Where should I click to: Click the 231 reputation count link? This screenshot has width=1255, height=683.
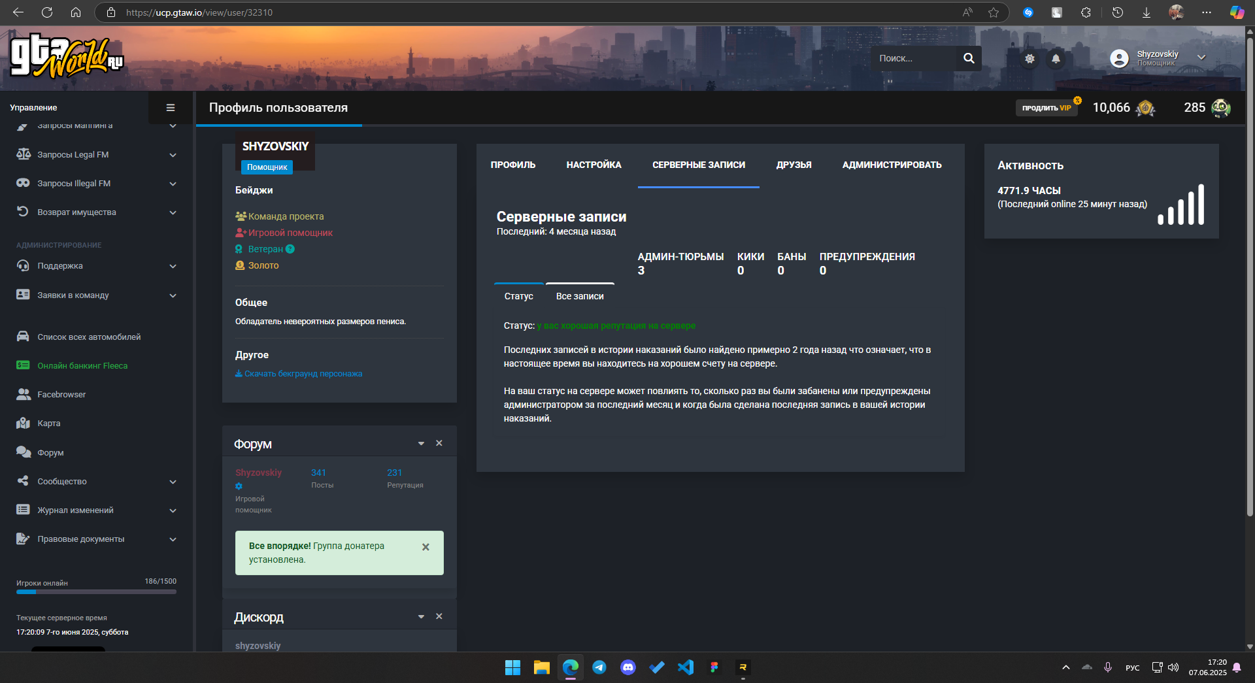394,473
